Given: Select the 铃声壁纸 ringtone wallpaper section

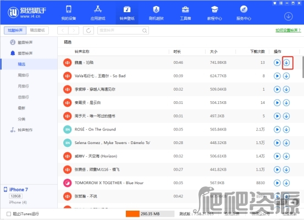Looking at the screenshot, I should pos(127,13).
